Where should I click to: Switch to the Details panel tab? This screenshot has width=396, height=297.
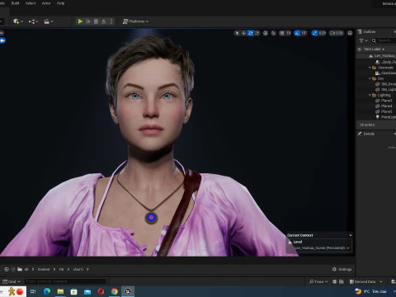tap(366, 134)
